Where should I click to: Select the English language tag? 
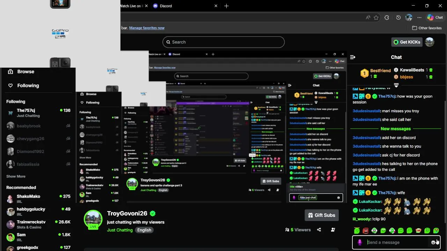tap(144, 230)
